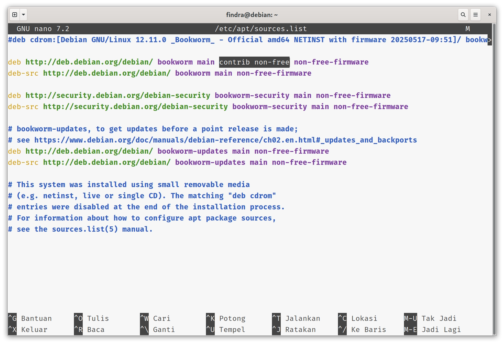Place cursor on security.debian.org deb line URL
This screenshot has width=504, height=344.
[x=118, y=96]
